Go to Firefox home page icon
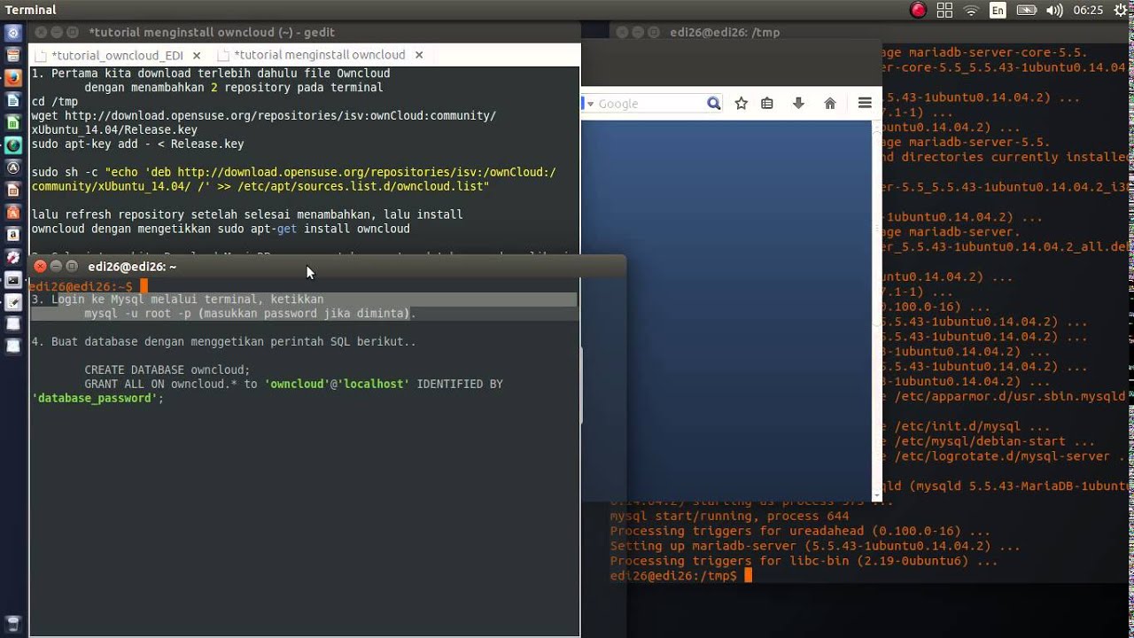1134x638 pixels. point(830,104)
